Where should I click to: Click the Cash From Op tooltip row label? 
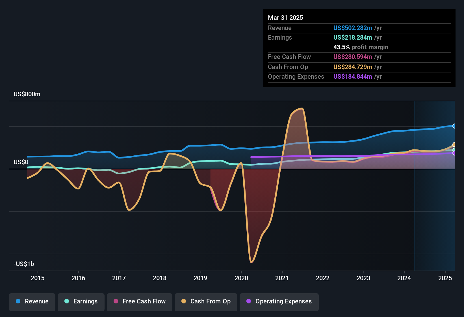(x=288, y=67)
